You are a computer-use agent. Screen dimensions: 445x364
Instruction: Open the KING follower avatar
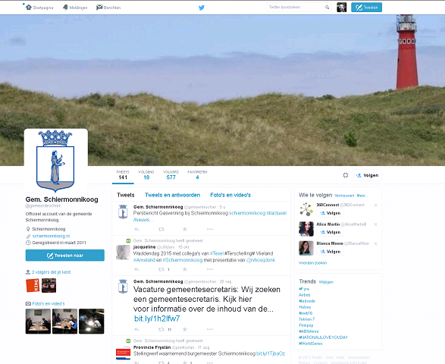point(33,285)
